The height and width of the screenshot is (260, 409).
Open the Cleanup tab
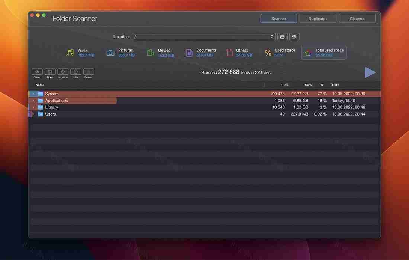tap(357, 18)
